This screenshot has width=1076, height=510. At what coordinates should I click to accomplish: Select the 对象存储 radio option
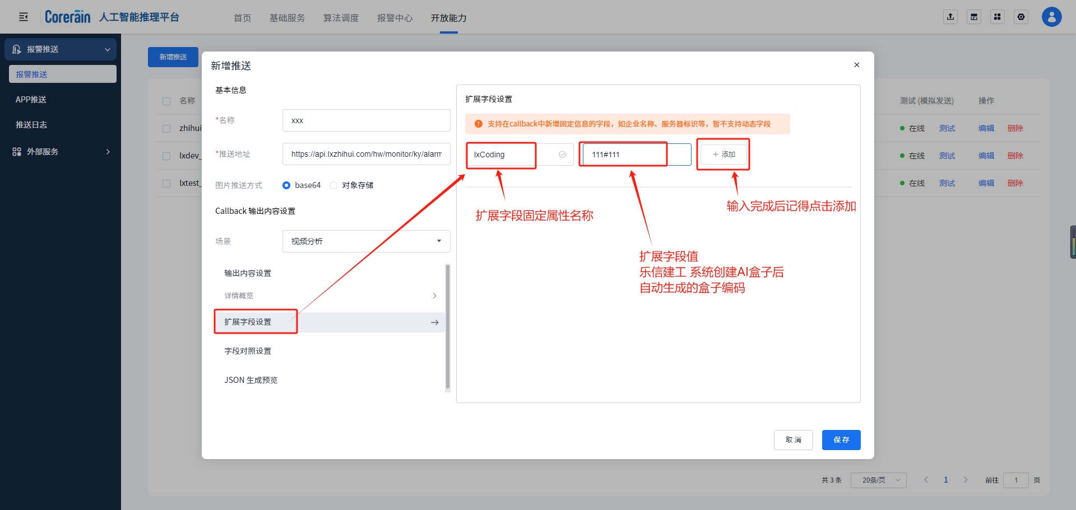tap(333, 185)
